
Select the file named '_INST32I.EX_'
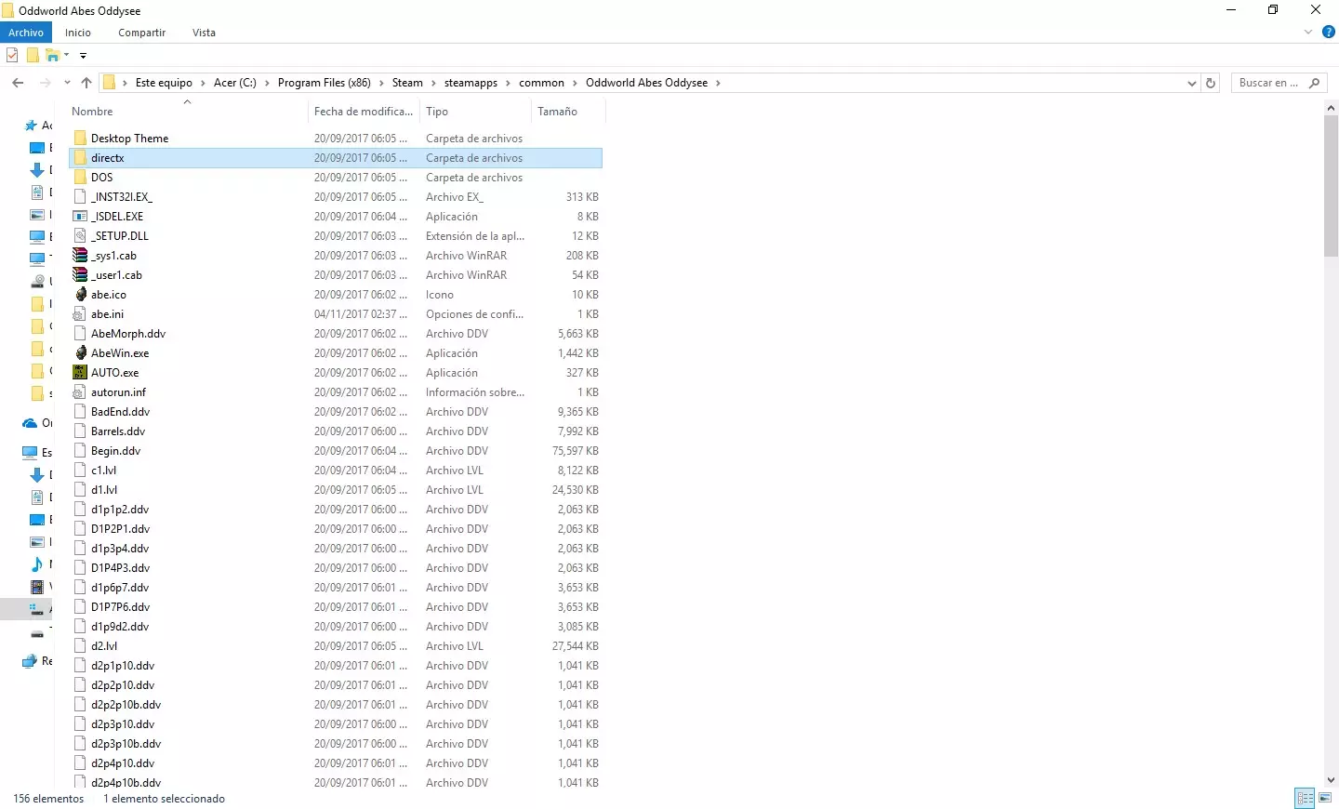click(122, 197)
